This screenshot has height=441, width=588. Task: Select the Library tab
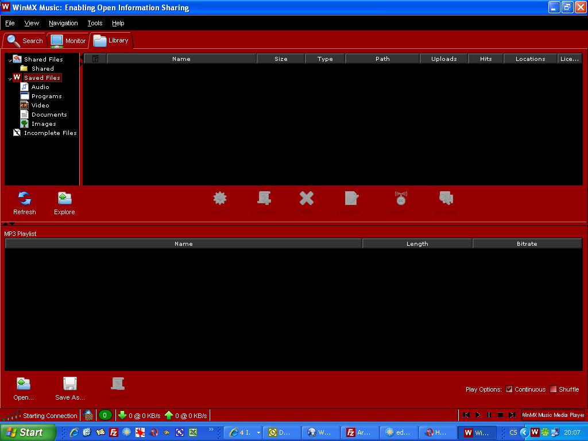[111, 41]
